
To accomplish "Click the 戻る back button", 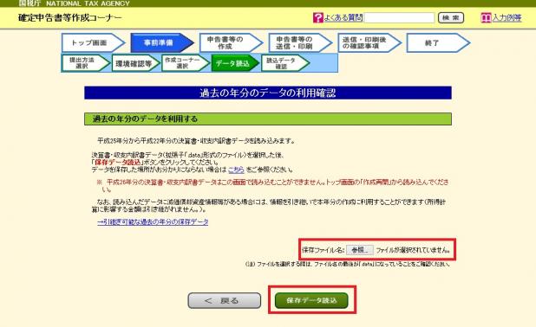I will 225,301.
